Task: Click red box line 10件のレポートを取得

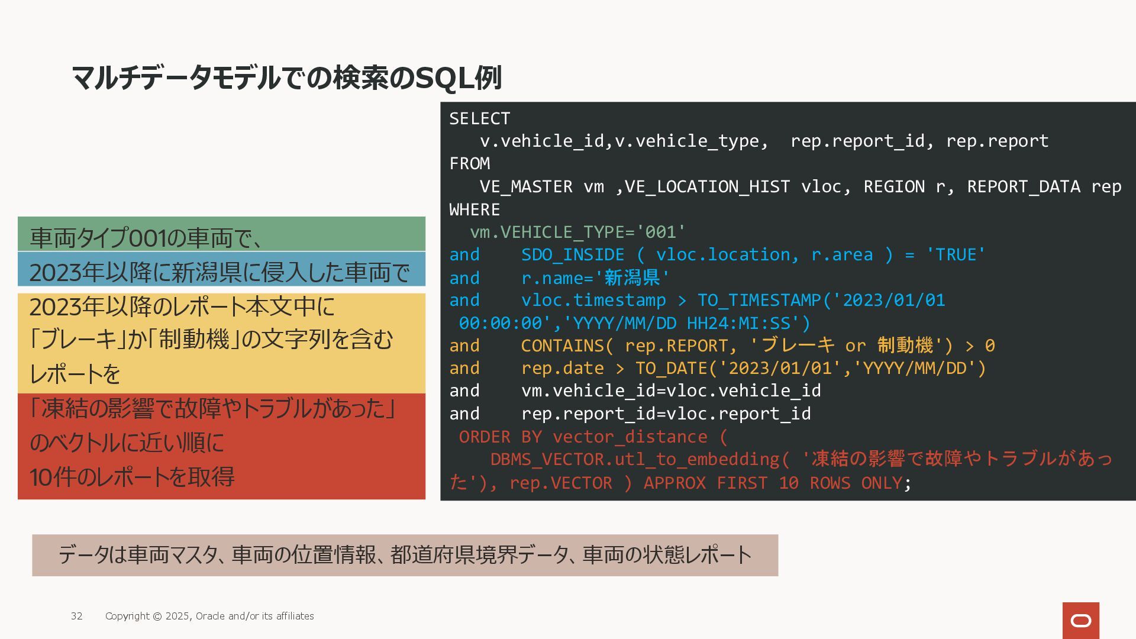Action: coord(132,477)
